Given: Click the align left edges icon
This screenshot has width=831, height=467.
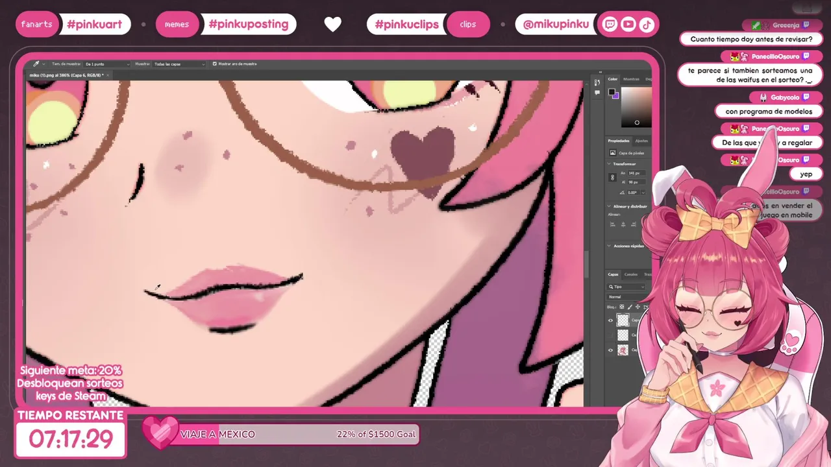Looking at the screenshot, I should (x=613, y=224).
